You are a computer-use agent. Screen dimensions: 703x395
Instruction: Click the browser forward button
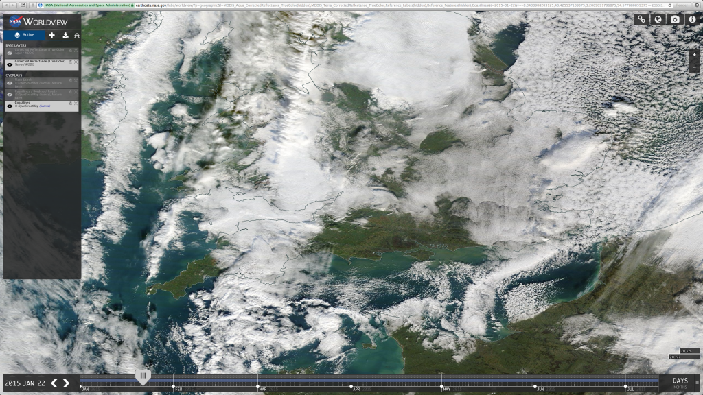click(x=12, y=5)
